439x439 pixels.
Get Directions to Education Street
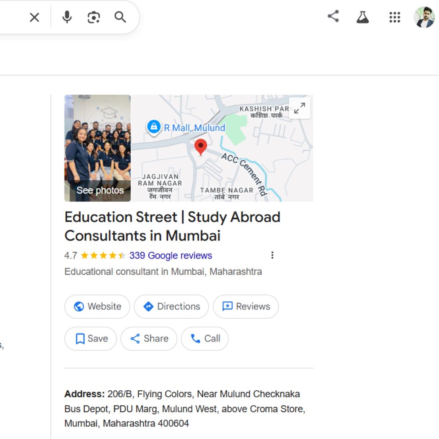click(171, 306)
